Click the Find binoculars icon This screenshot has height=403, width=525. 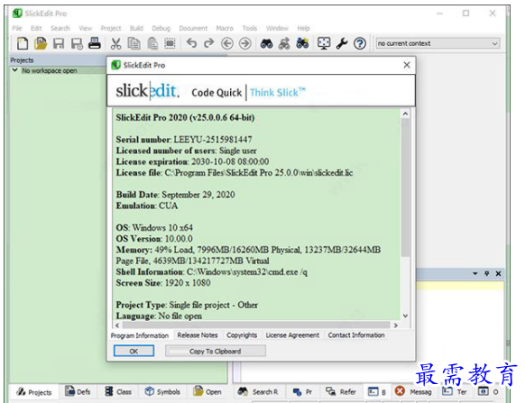266,43
